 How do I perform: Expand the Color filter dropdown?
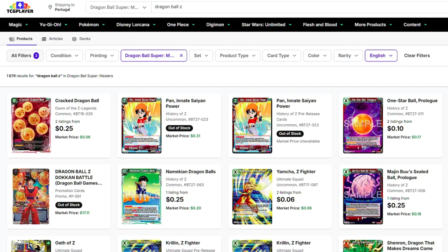(317, 56)
